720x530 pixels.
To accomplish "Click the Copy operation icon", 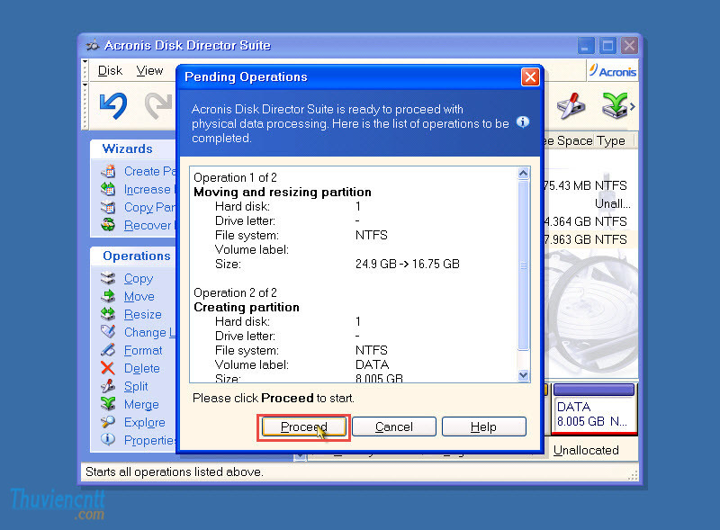I will pos(108,278).
